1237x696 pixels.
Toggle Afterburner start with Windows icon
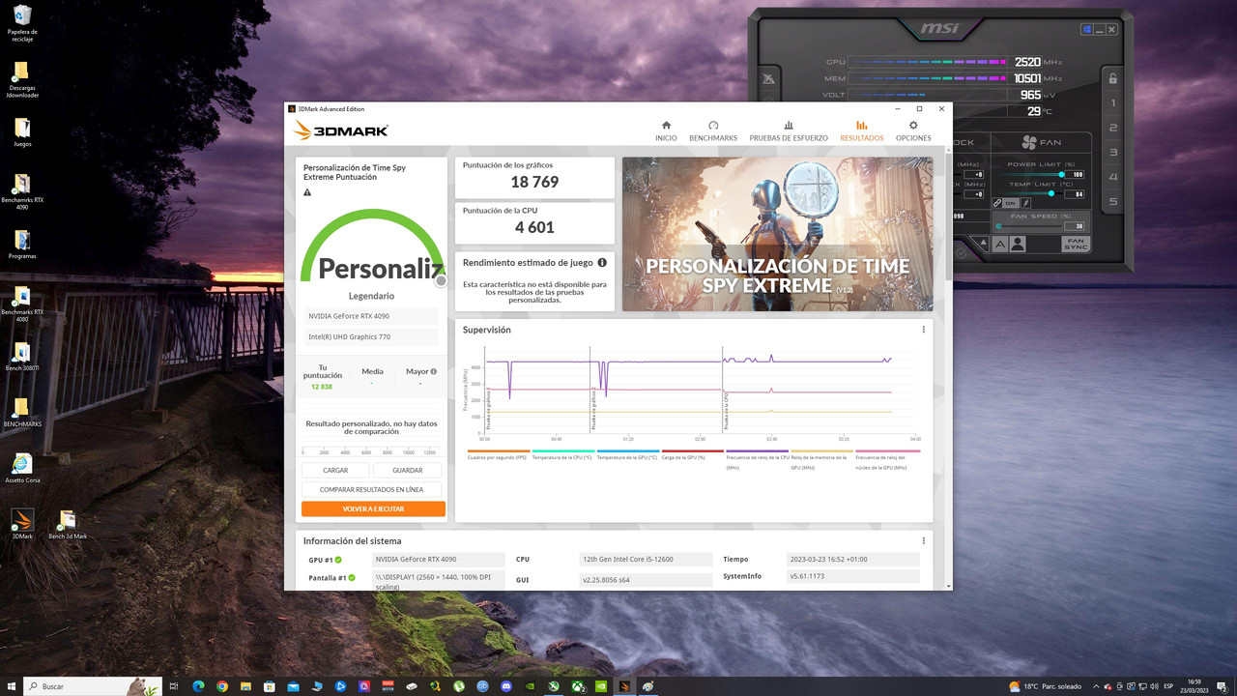click(x=1087, y=29)
